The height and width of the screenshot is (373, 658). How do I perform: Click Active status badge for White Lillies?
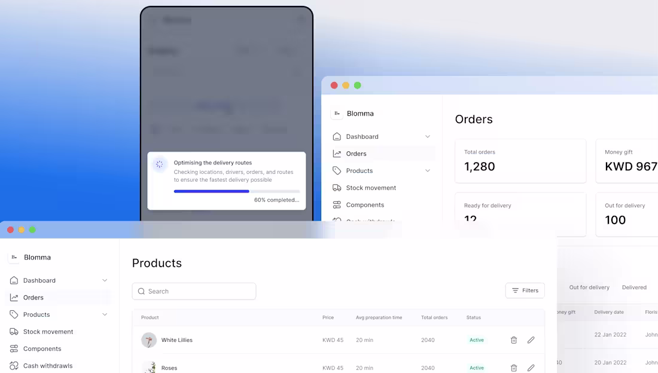point(477,340)
